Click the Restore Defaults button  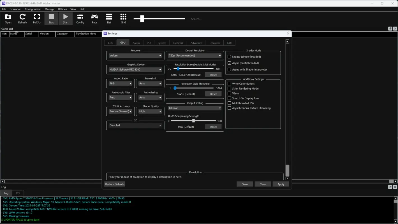pos(115,184)
